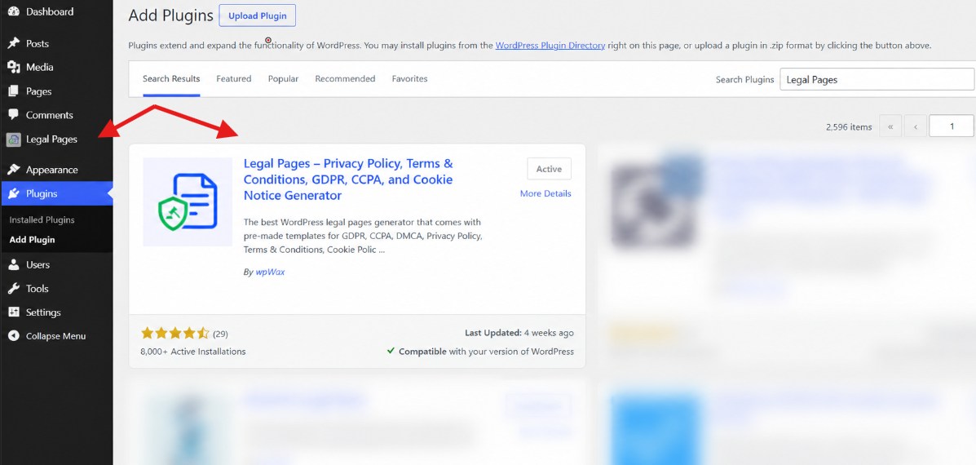The height and width of the screenshot is (465, 976).
Task: Click the Add Plugins page heading
Action: tap(171, 15)
